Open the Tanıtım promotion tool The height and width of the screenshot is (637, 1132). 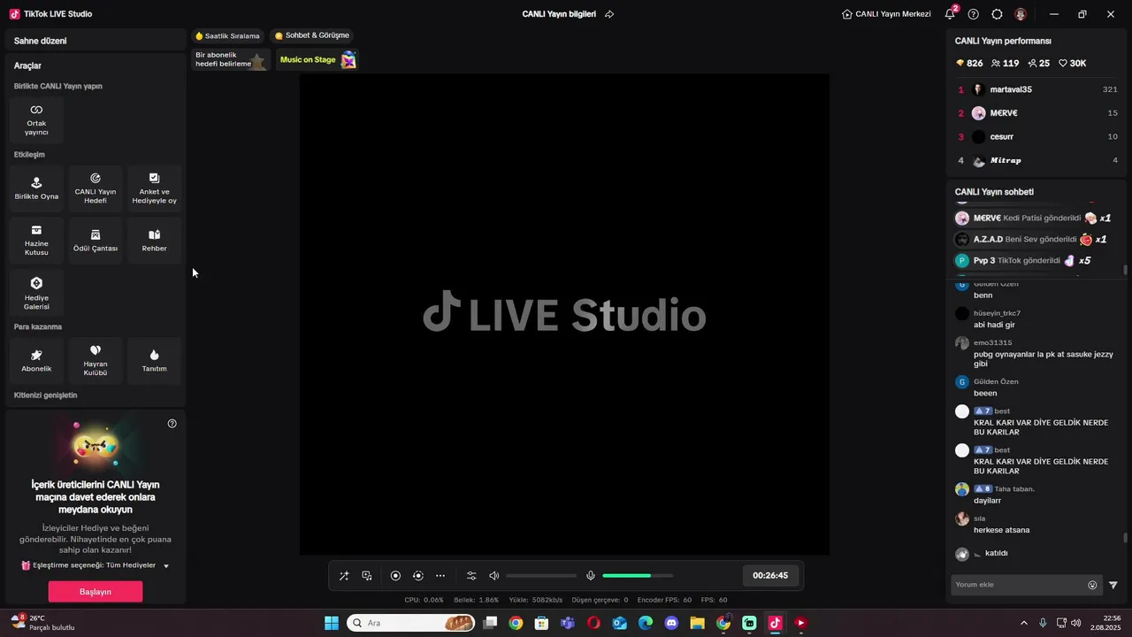pyautogui.click(x=154, y=360)
